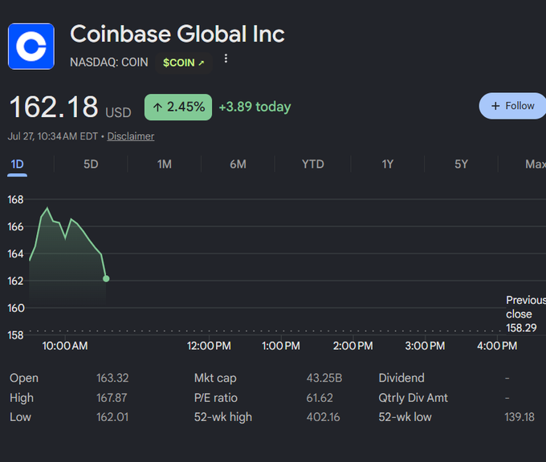The image size is (546, 462).
Task: Click the USD currency label
Action: point(118,112)
